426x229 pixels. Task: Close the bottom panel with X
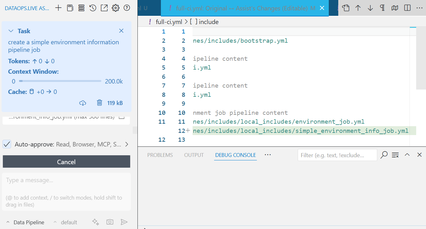coord(419,155)
